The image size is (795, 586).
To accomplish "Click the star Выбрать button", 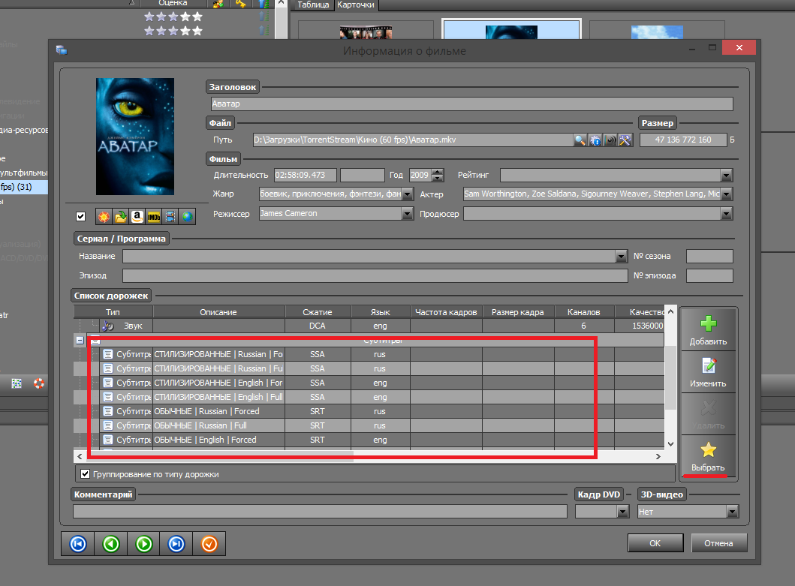I will click(709, 456).
